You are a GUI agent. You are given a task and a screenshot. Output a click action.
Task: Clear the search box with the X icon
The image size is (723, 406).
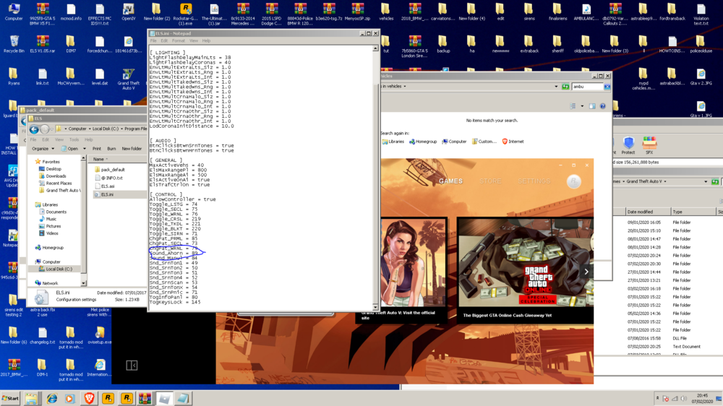607,86
